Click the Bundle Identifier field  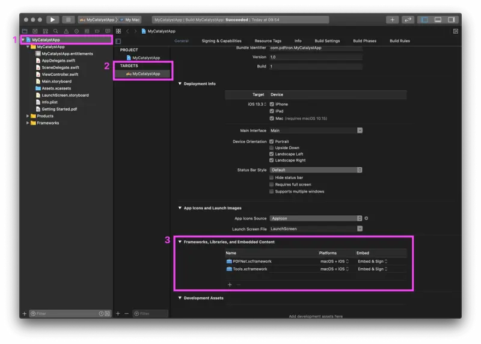coord(316,48)
